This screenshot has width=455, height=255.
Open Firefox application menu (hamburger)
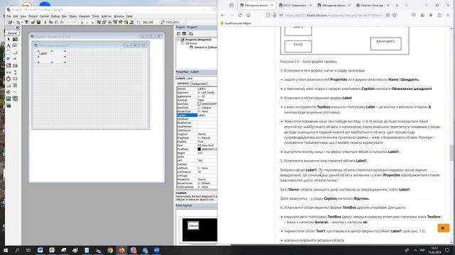[448, 16]
